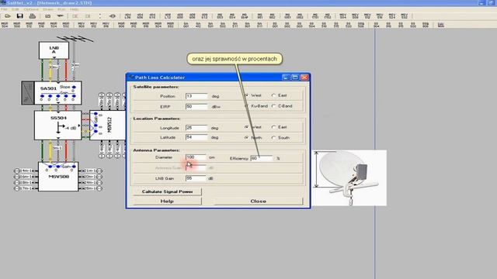Click the satellite dish picture
This screenshot has height=279, width=497.
tap(349, 177)
